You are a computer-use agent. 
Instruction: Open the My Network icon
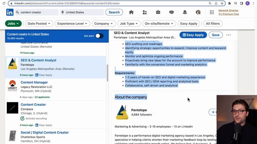[145, 12]
